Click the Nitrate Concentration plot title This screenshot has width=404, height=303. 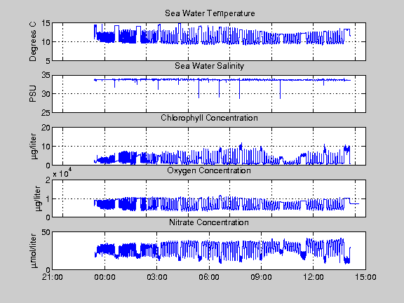(x=209, y=222)
